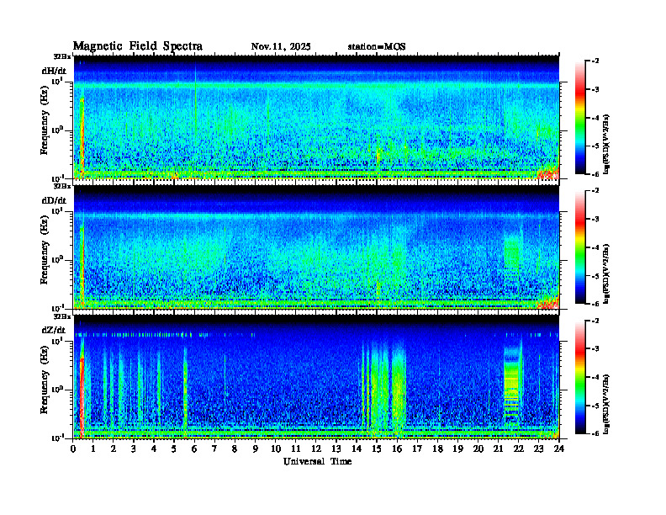Image resolution: width=666 pixels, height=515 pixels.
Task: Click the "Magnetic Field Spectra" title
Action: tap(138, 46)
